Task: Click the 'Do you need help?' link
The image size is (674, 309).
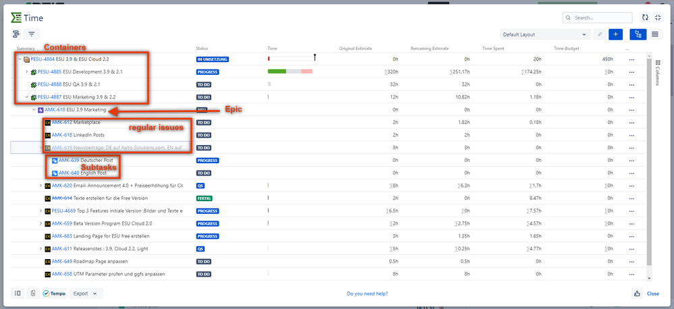Action: tap(368, 293)
